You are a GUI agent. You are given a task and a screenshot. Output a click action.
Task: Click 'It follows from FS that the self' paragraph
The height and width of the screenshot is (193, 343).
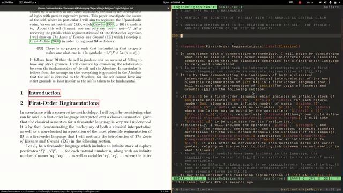point(86,70)
